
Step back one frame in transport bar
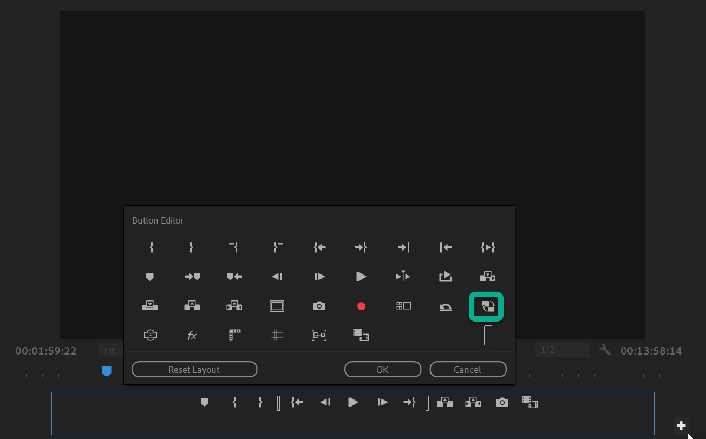pyautogui.click(x=325, y=402)
